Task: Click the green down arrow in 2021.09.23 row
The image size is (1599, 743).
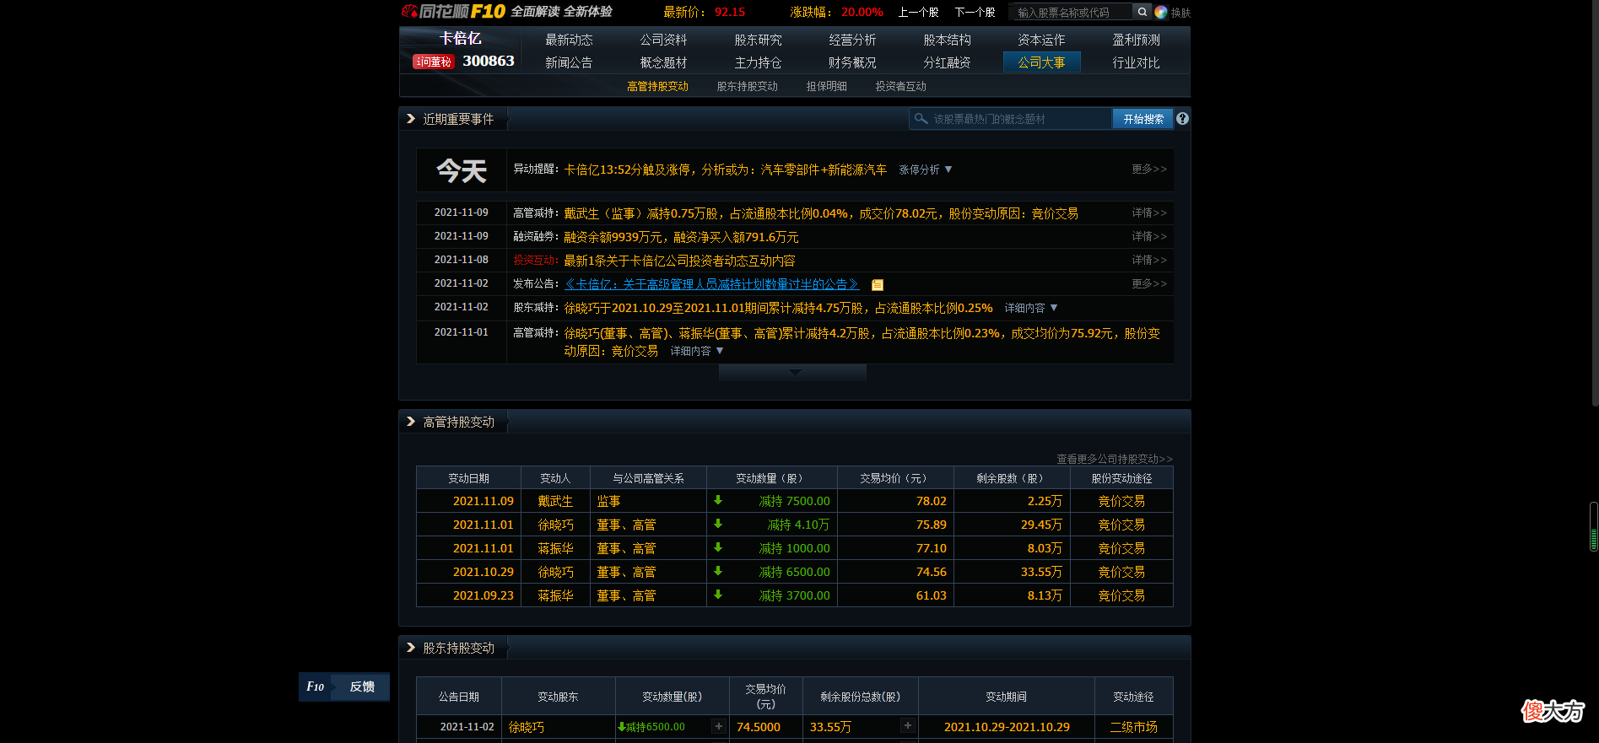Action: pyautogui.click(x=718, y=595)
